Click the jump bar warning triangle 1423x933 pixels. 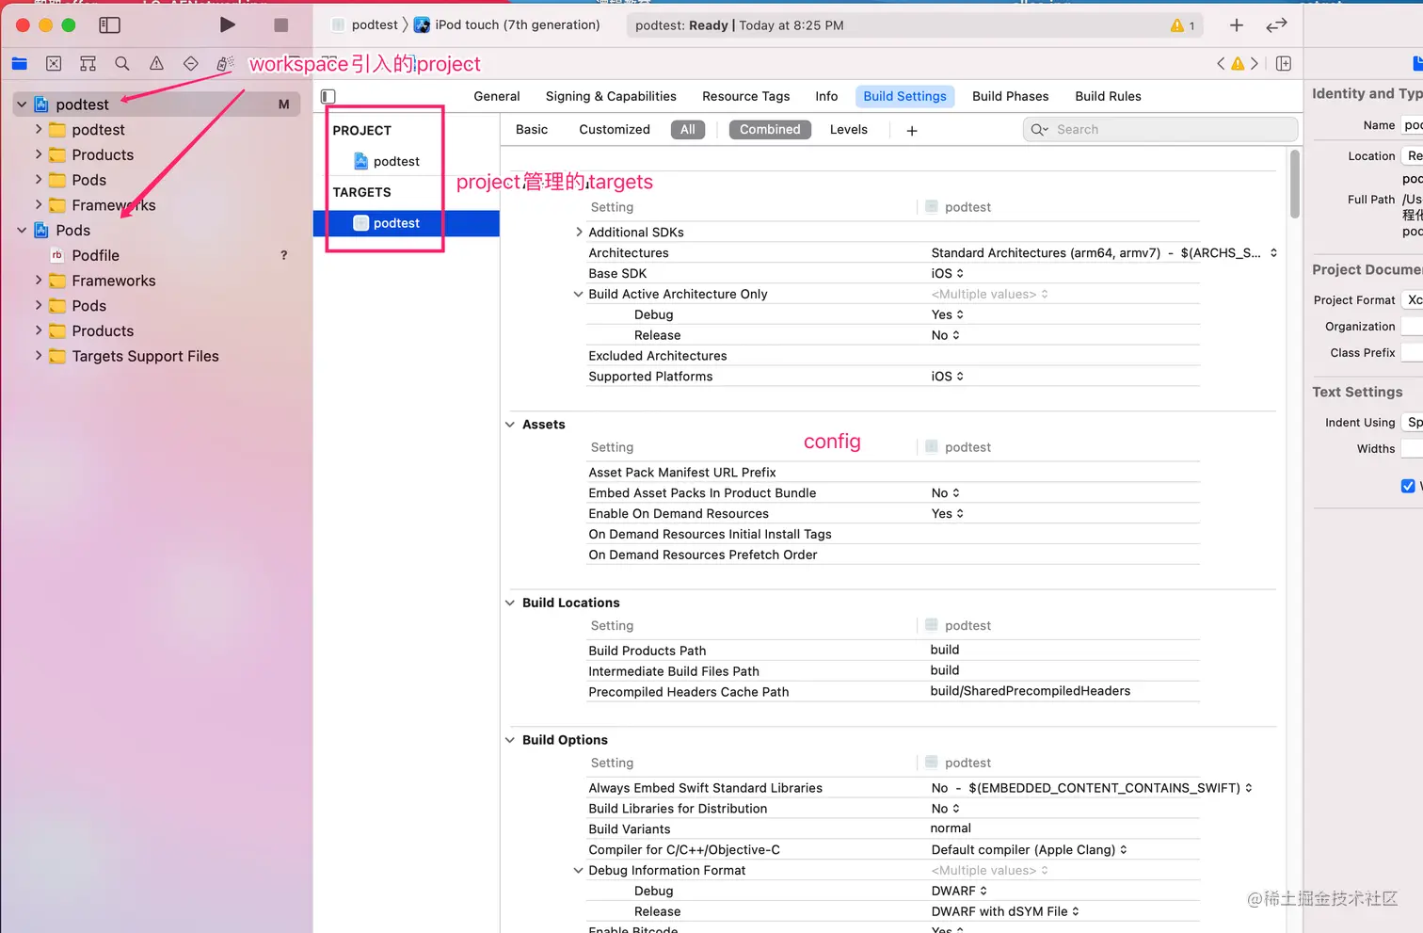click(1238, 63)
